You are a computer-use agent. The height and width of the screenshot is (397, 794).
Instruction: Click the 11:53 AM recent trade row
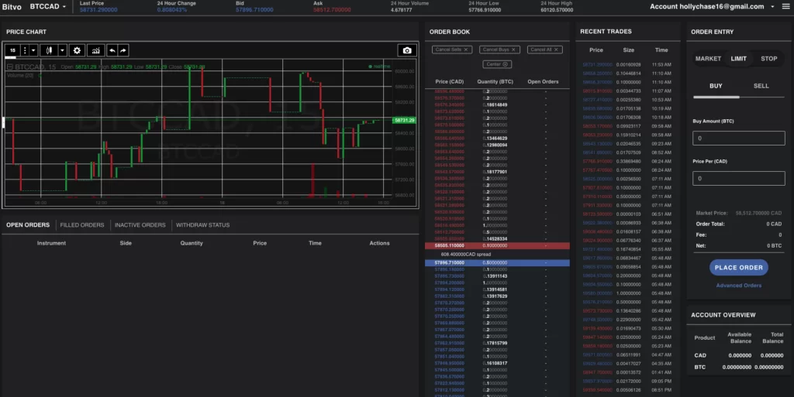click(x=627, y=65)
